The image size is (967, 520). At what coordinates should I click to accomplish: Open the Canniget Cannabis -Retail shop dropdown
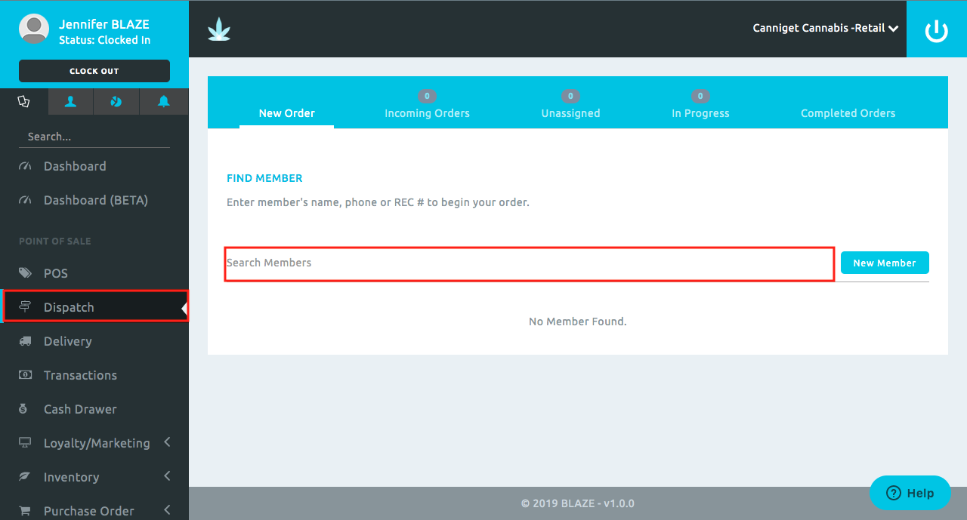pyautogui.click(x=825, y=29)
